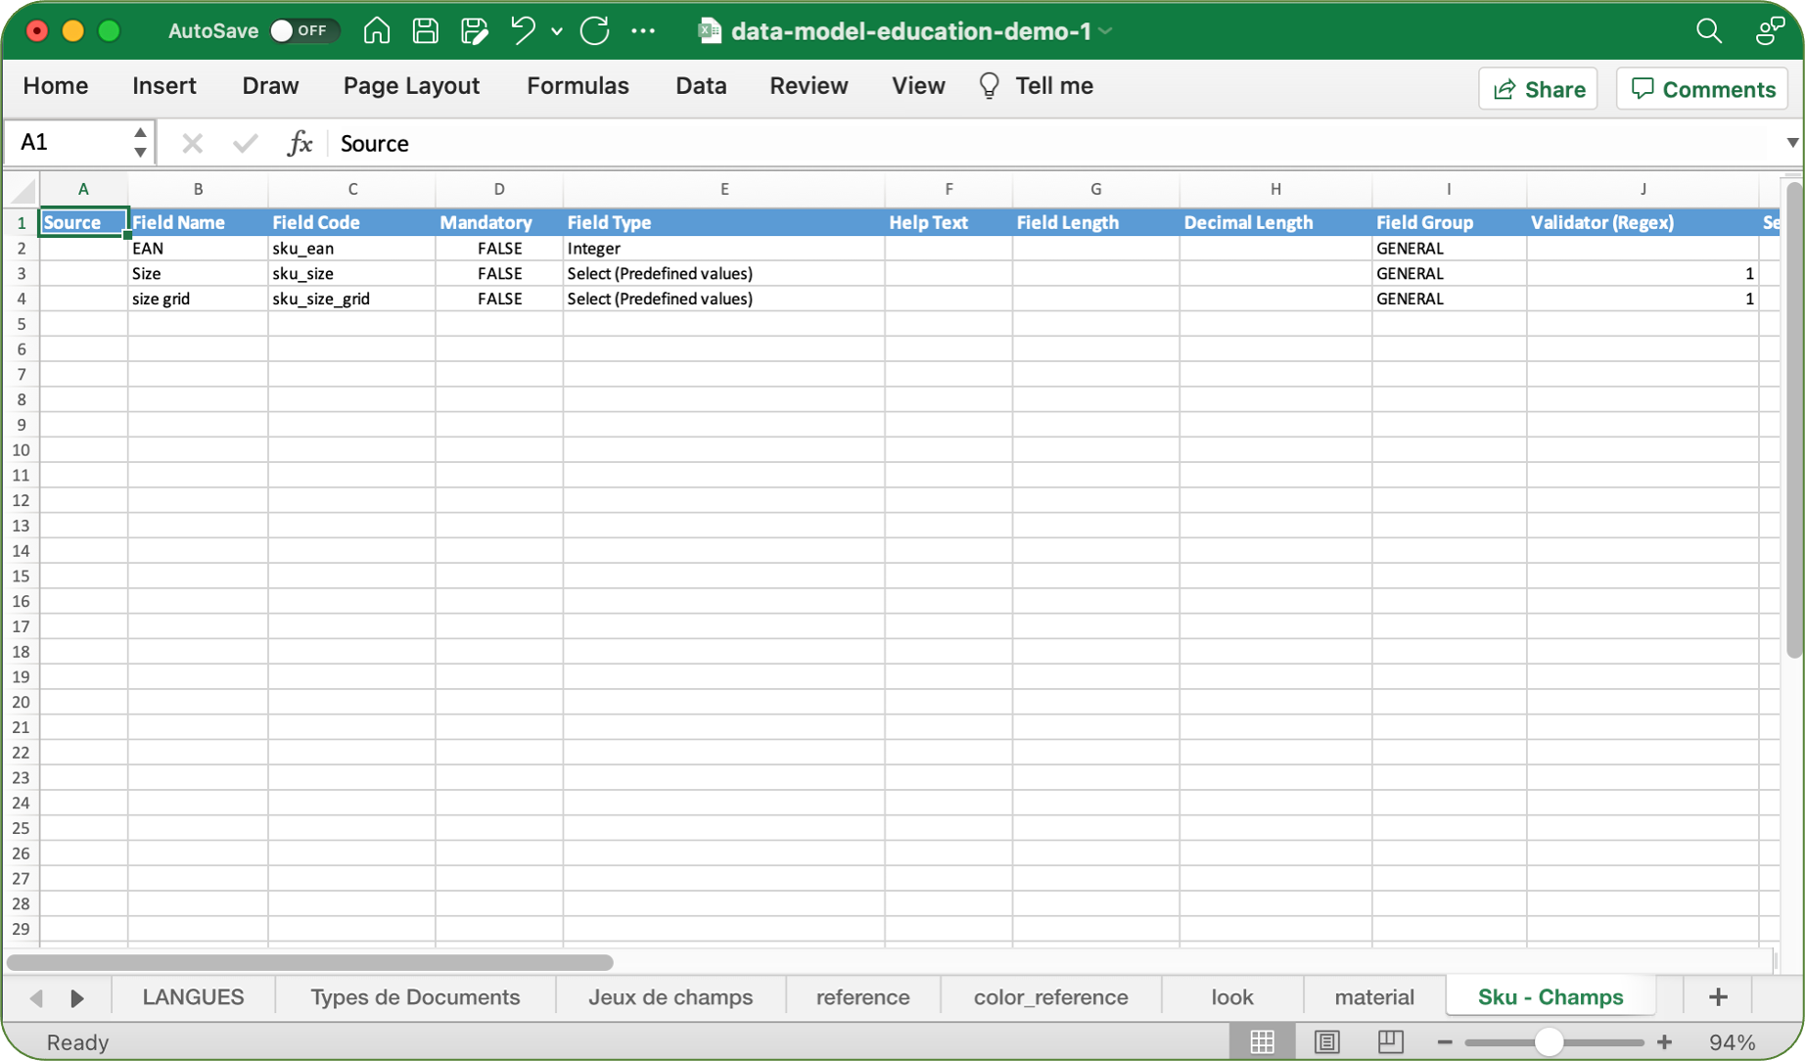1805x1061 pixels.
Task: Open the View ribbon tab
Action: coord(918,86)
